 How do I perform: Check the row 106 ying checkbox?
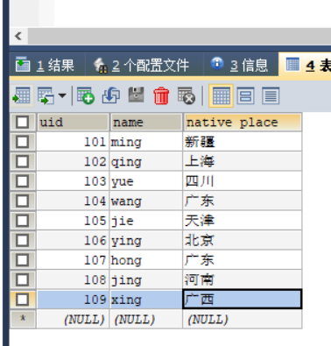[x=23, y=240]
